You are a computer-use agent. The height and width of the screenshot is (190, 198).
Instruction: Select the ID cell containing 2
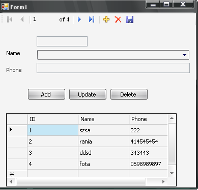[53, 141]
